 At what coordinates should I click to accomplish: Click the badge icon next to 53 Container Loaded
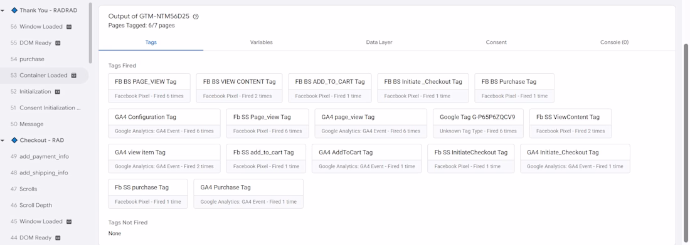pos(73,76)
